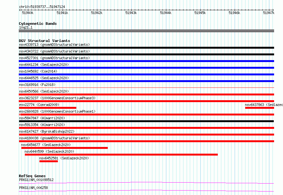Viewport: 283px width, 195px height.
Task: Click the RefSeq Genes track heading
Action: 32,176
